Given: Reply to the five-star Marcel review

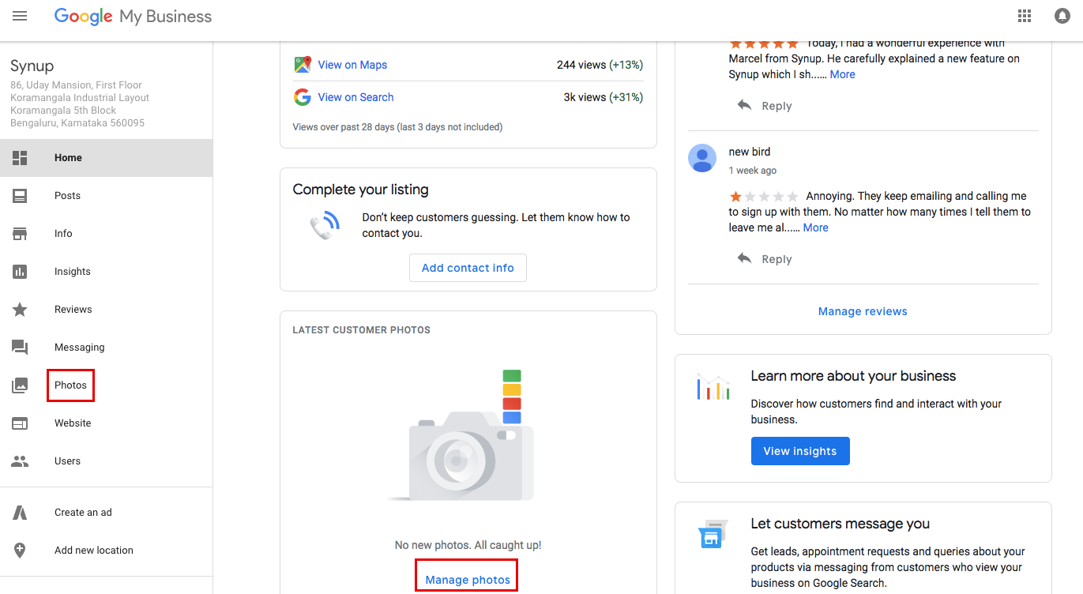Looking at the screenshot, I should tap(777, 106).
